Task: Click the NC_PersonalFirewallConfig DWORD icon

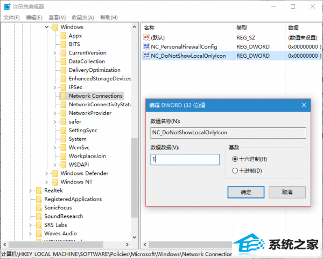Action: (146, 47)
